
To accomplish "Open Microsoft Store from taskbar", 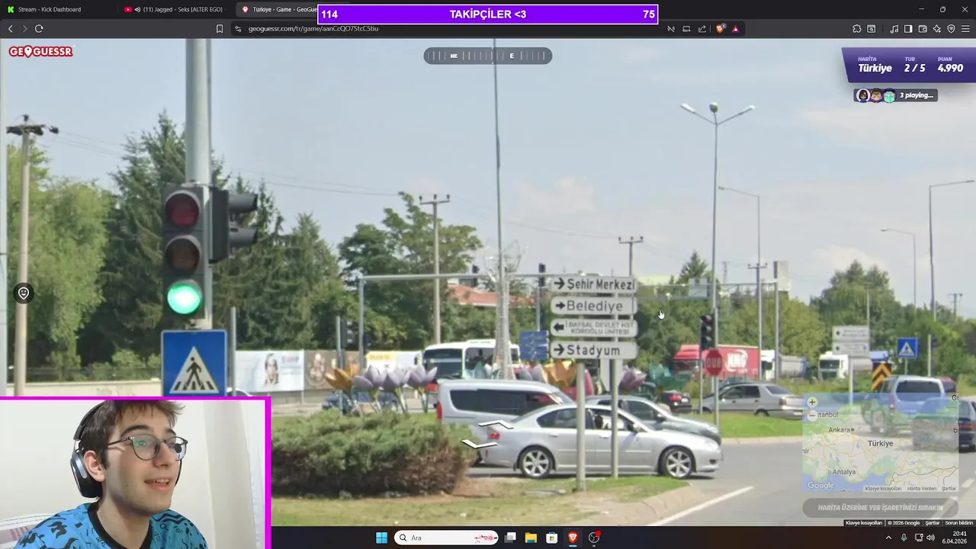I will [x=552, y=538].
